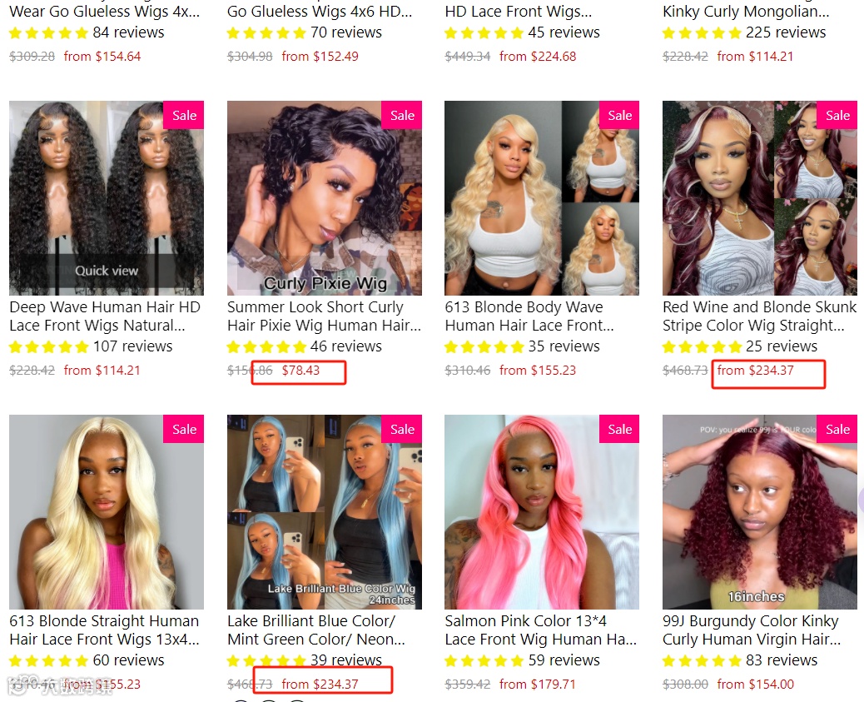Click star rating of Deep Wave wig
The image size is (864, 702).
tap(48, 347)
